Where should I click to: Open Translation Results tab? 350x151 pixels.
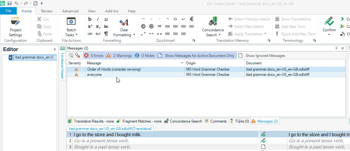pyautogui.click(x=91, y=121)
